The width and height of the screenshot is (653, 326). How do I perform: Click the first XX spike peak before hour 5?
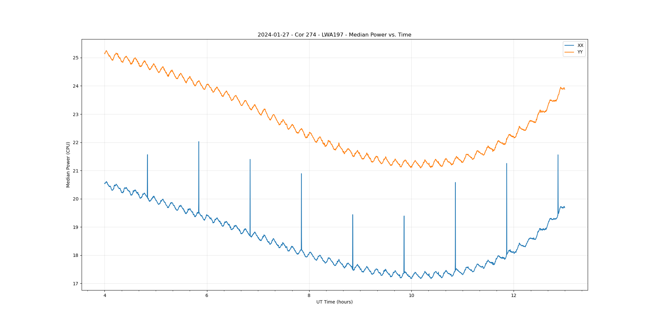(148, 155)
